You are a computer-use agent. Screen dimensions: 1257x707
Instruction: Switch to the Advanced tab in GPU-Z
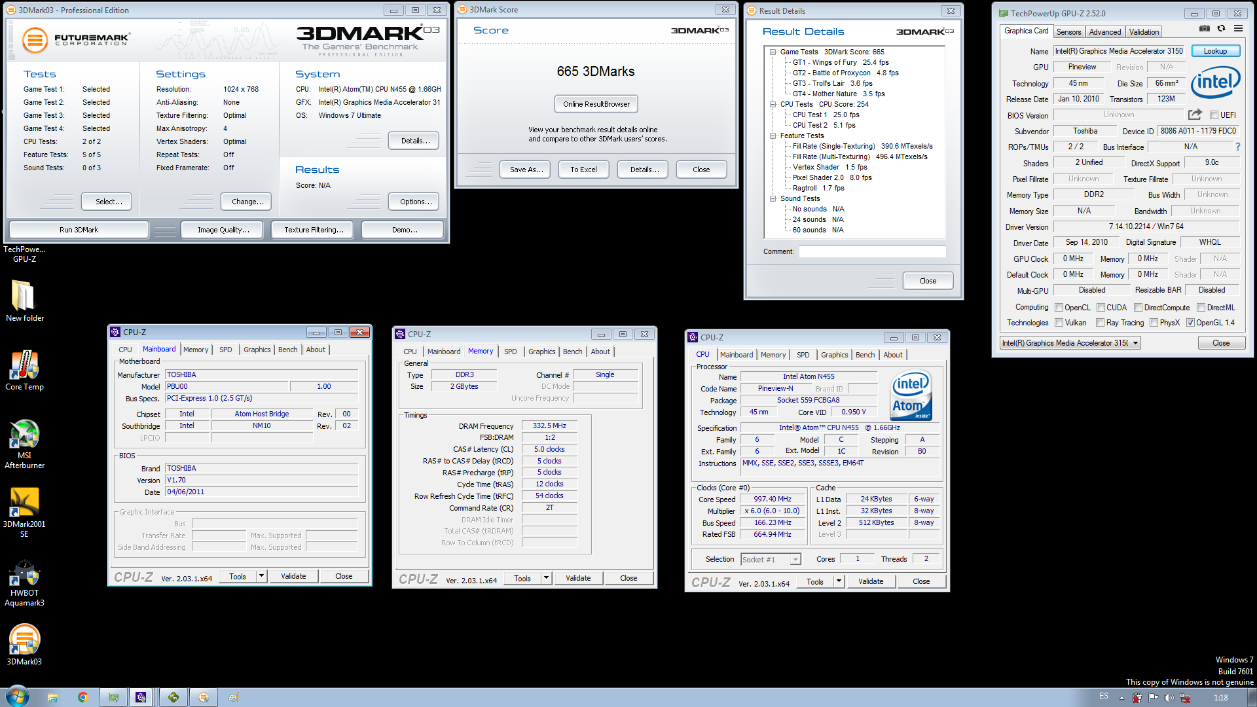pos(1105,31)
